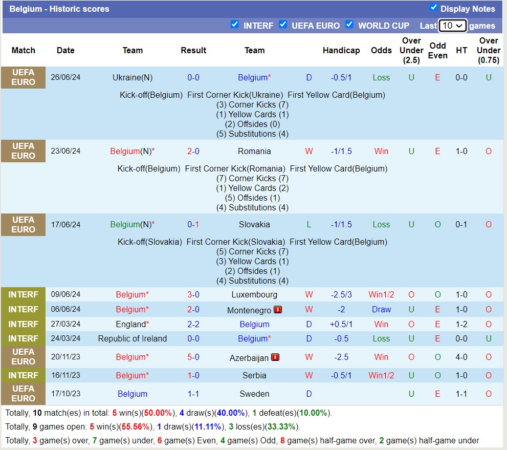This screenshot has width=507, height=450.
Task: Open the Last games count dropdown
Action: pyautogui.click(x=452, y=26)
